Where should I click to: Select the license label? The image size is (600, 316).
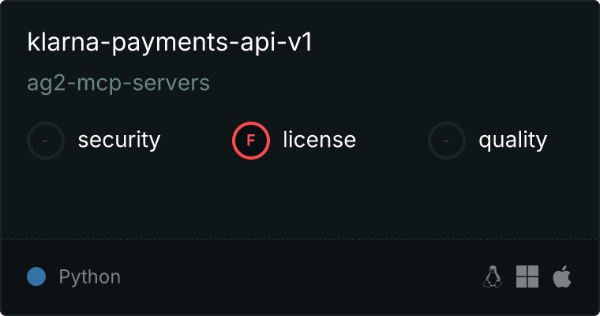(x=320, y=140)
